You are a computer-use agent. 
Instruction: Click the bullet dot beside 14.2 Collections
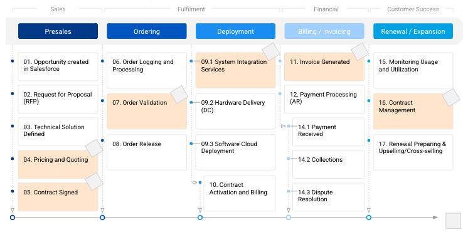pos(289,159)
